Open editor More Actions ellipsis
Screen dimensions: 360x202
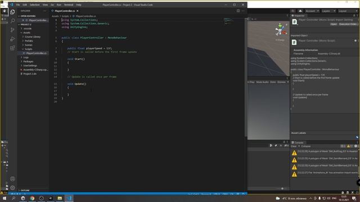(243, 11)
